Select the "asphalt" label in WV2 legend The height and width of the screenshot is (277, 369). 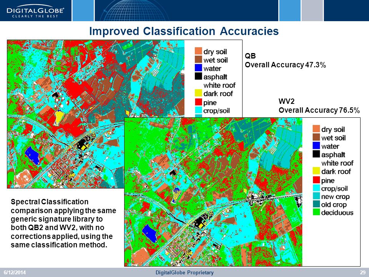(333, 155)
